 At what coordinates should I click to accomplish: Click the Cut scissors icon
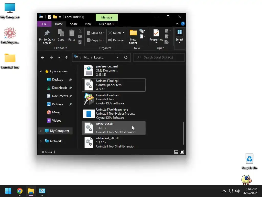pyautogui.click(x=80, y=31)
